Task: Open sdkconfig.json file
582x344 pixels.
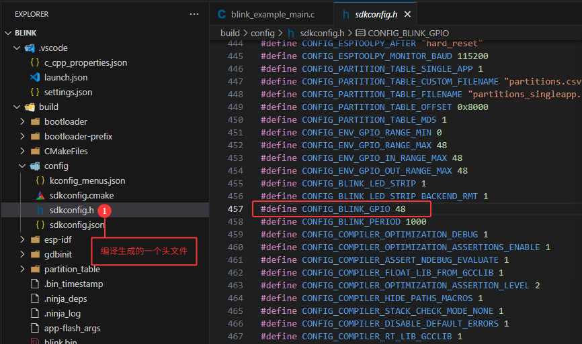Action: [x=77, y=225]
